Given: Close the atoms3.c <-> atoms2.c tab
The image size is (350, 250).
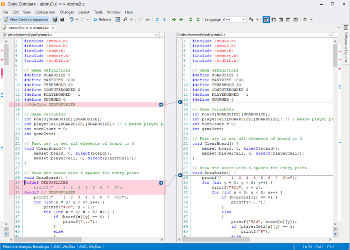Looking at the screenshot, I should tap(53, 28).
